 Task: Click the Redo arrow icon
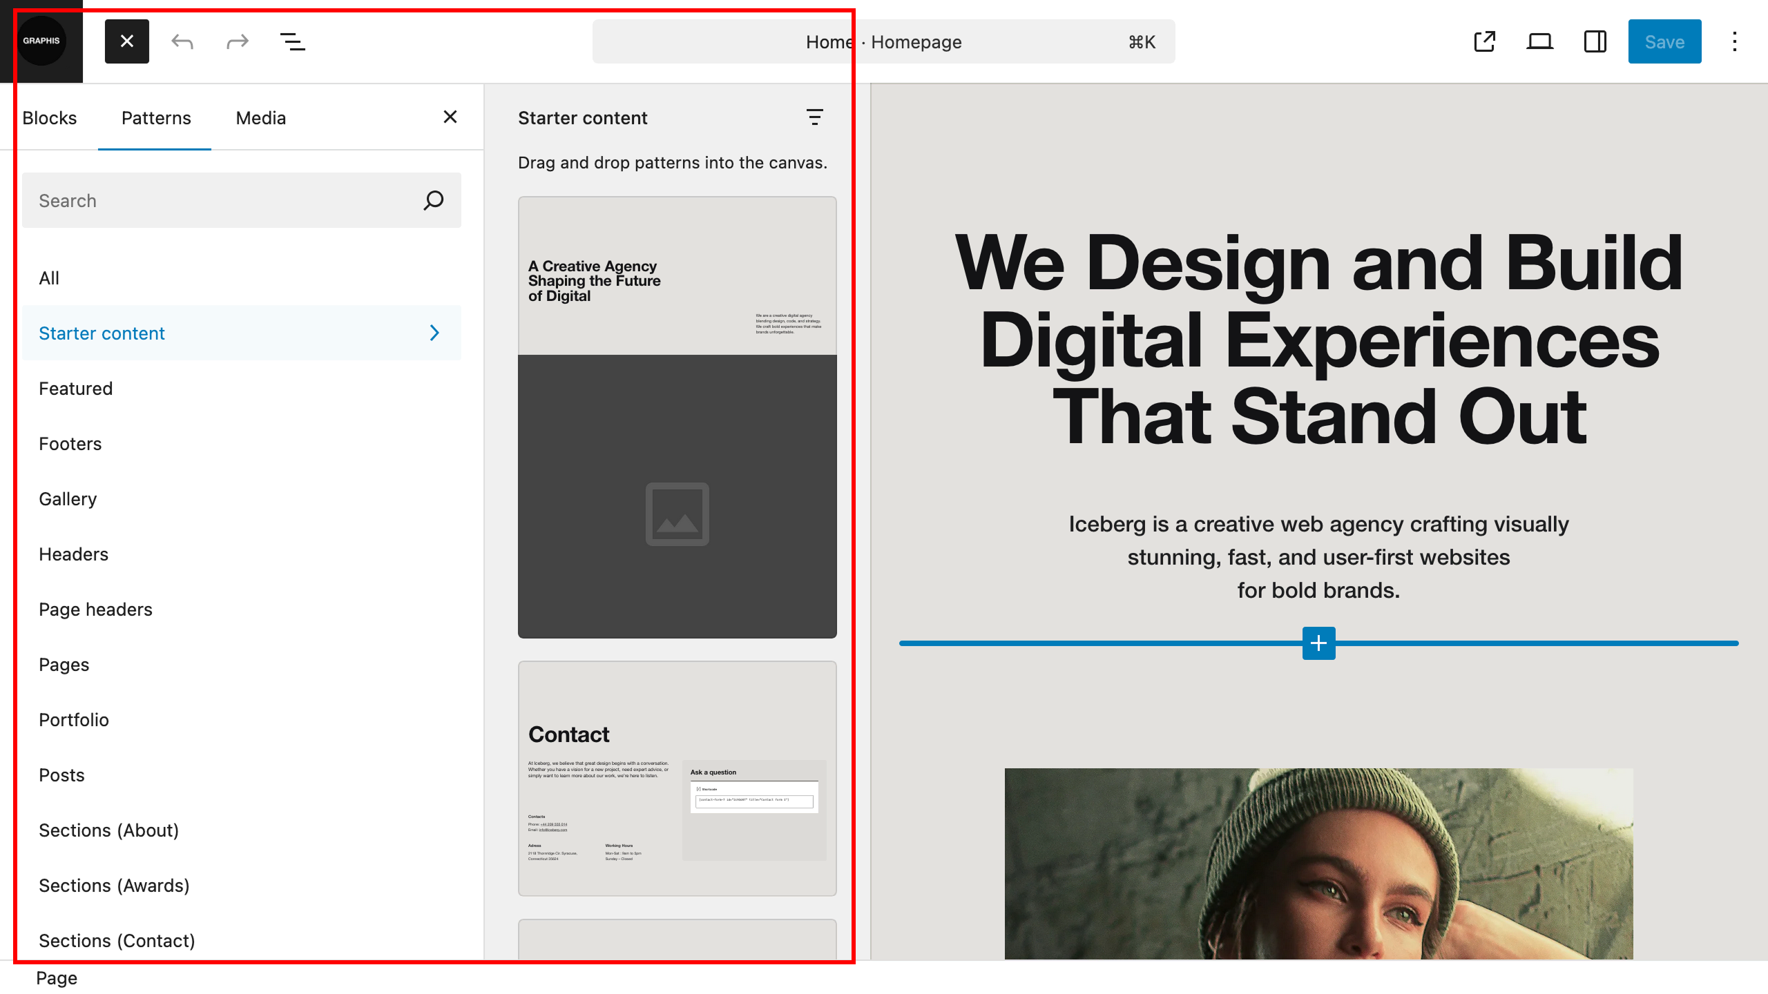click(x=238, y=41)
